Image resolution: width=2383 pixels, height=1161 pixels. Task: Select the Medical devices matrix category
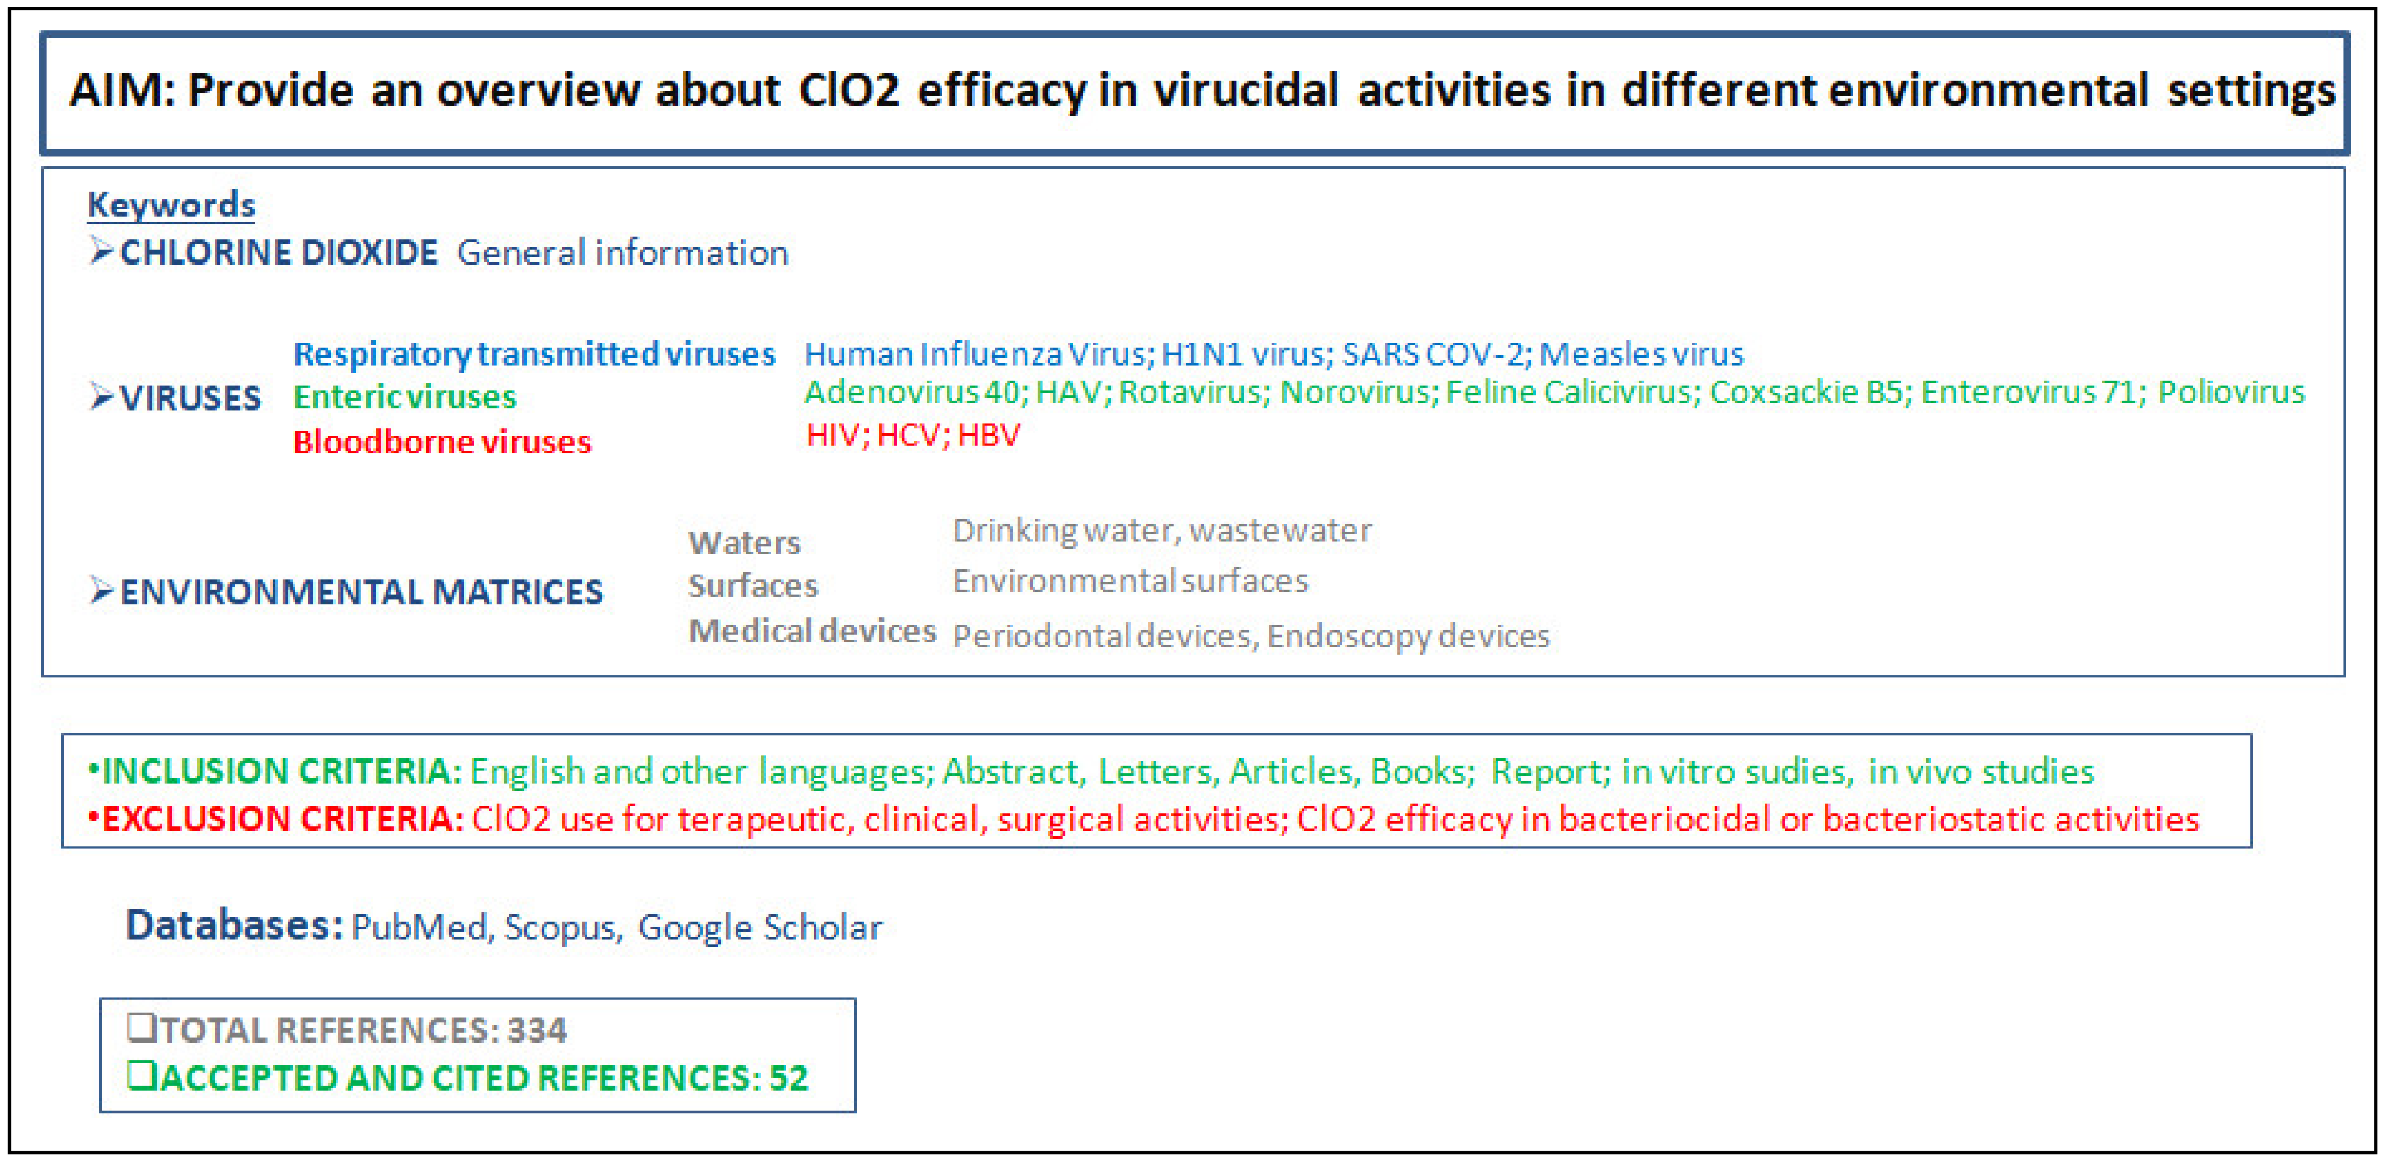point(812,631)
